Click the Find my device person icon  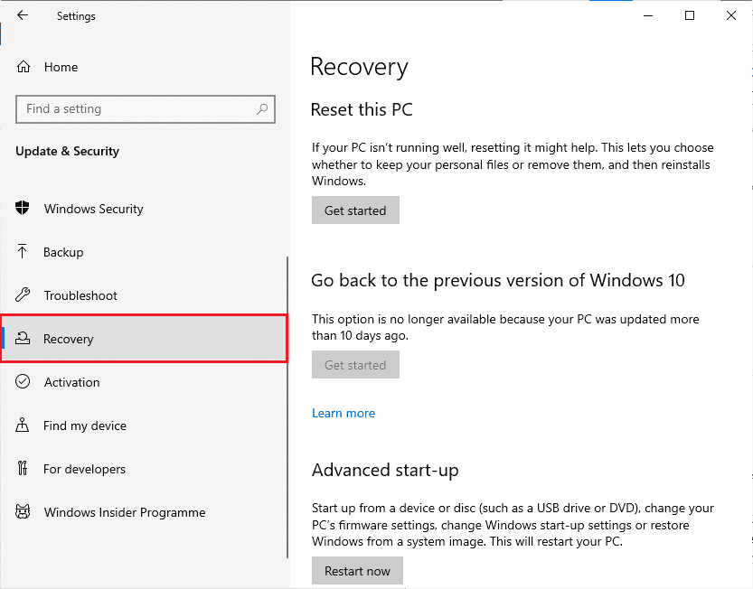click(x=22, y=425)
